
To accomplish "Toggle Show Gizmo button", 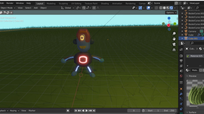I will (140, 8).
